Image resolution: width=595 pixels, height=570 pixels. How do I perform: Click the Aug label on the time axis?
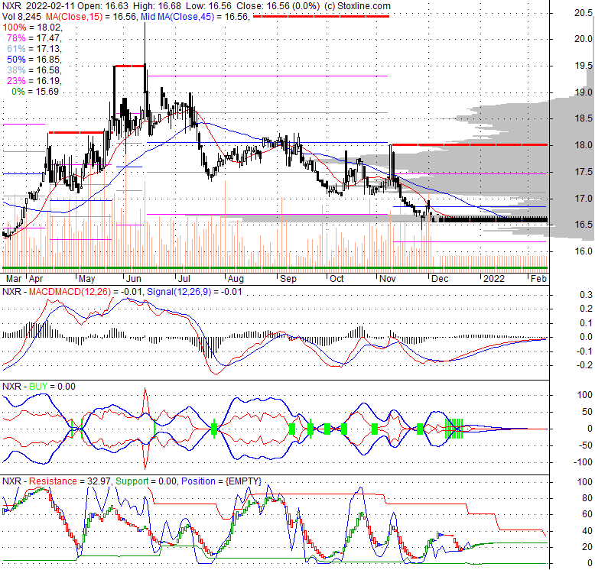pyautogui.click(x=236, y=279)
